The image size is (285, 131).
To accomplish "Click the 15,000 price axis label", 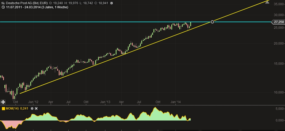I will [279, 64].
